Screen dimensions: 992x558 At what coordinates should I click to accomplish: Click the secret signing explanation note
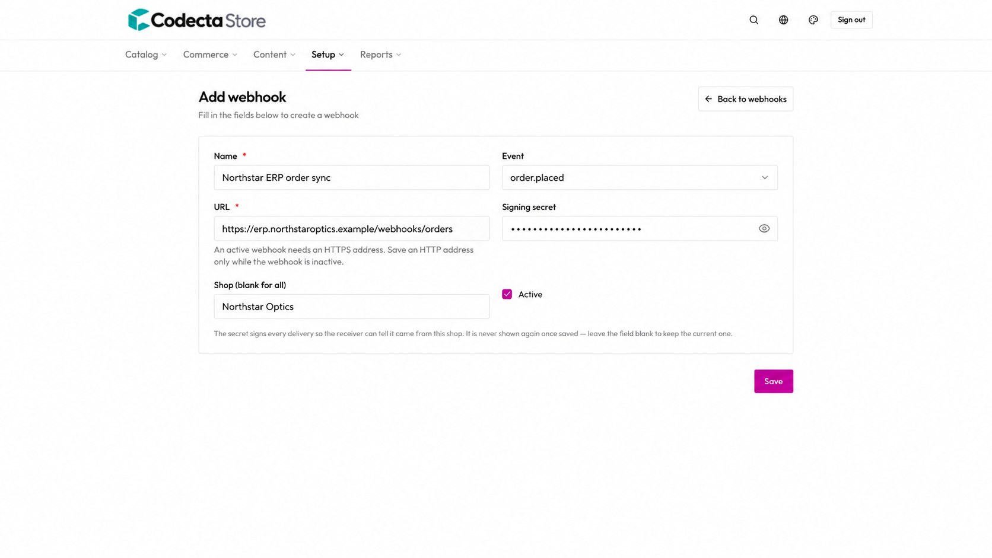(473, 334)
